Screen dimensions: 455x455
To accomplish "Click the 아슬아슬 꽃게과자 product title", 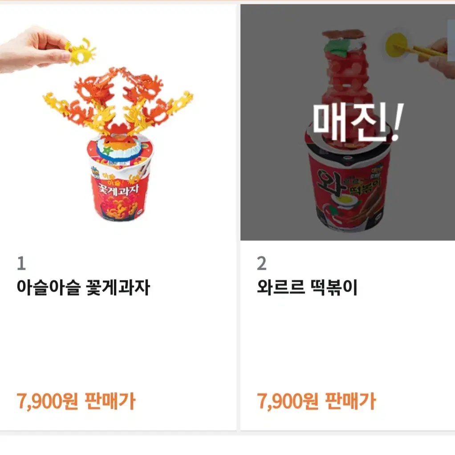I will point(83,287).
